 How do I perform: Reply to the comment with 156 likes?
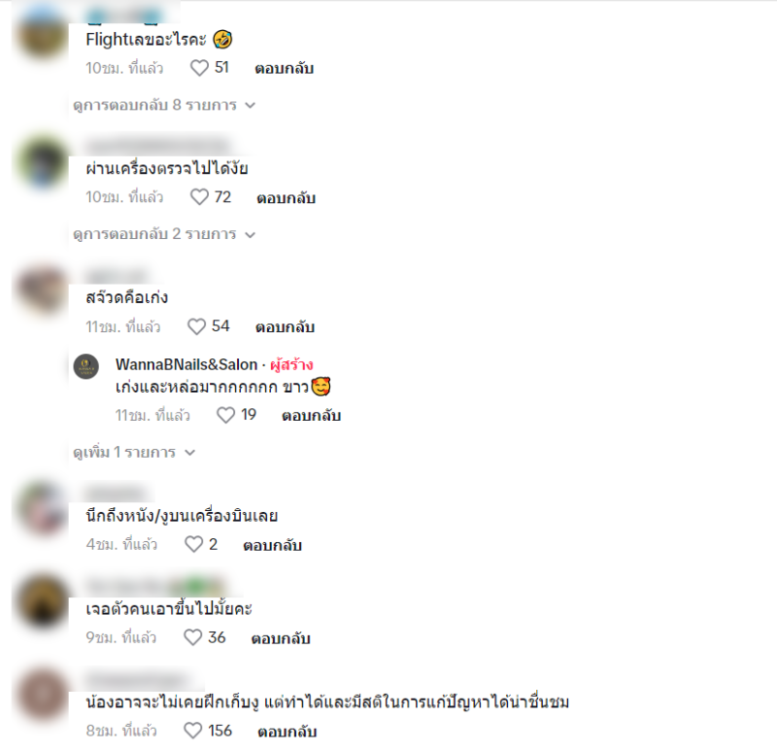pyautogui.click(x=287, y=732)
